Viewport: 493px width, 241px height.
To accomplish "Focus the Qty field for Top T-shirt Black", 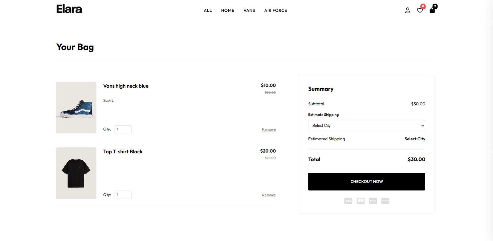I will pos(123,195).
